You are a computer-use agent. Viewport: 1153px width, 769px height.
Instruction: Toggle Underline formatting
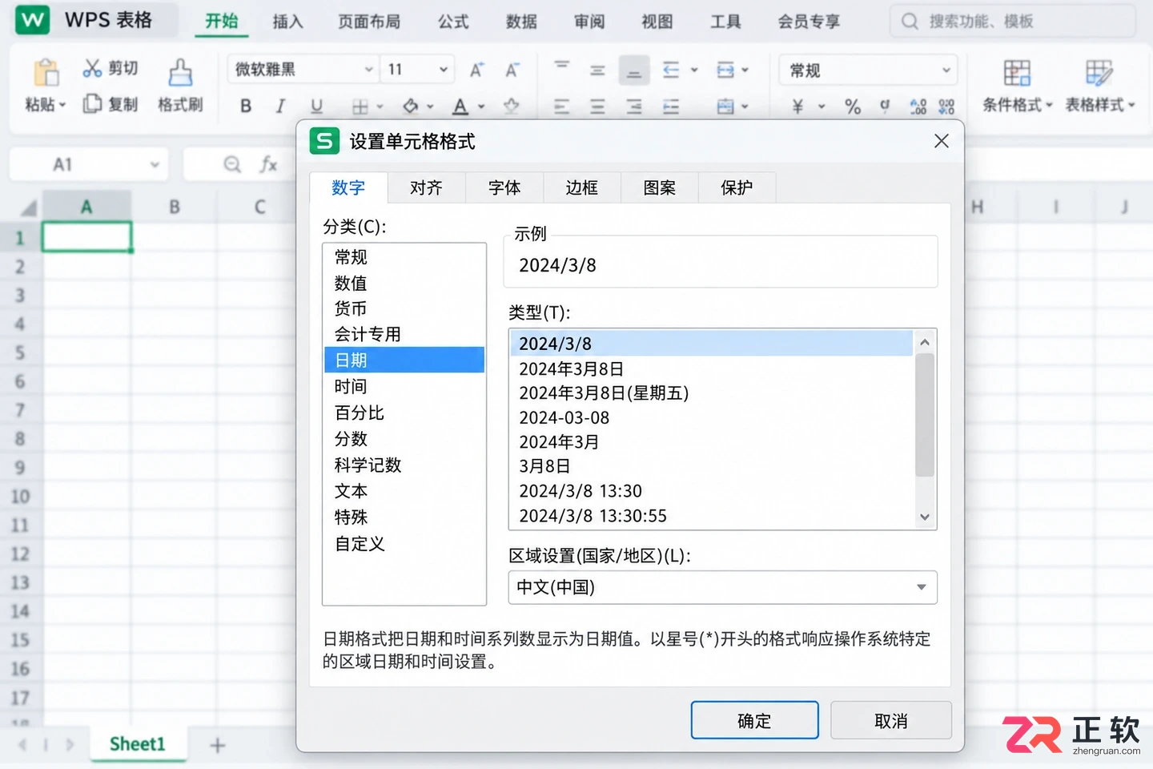click(x=316, y=106)
